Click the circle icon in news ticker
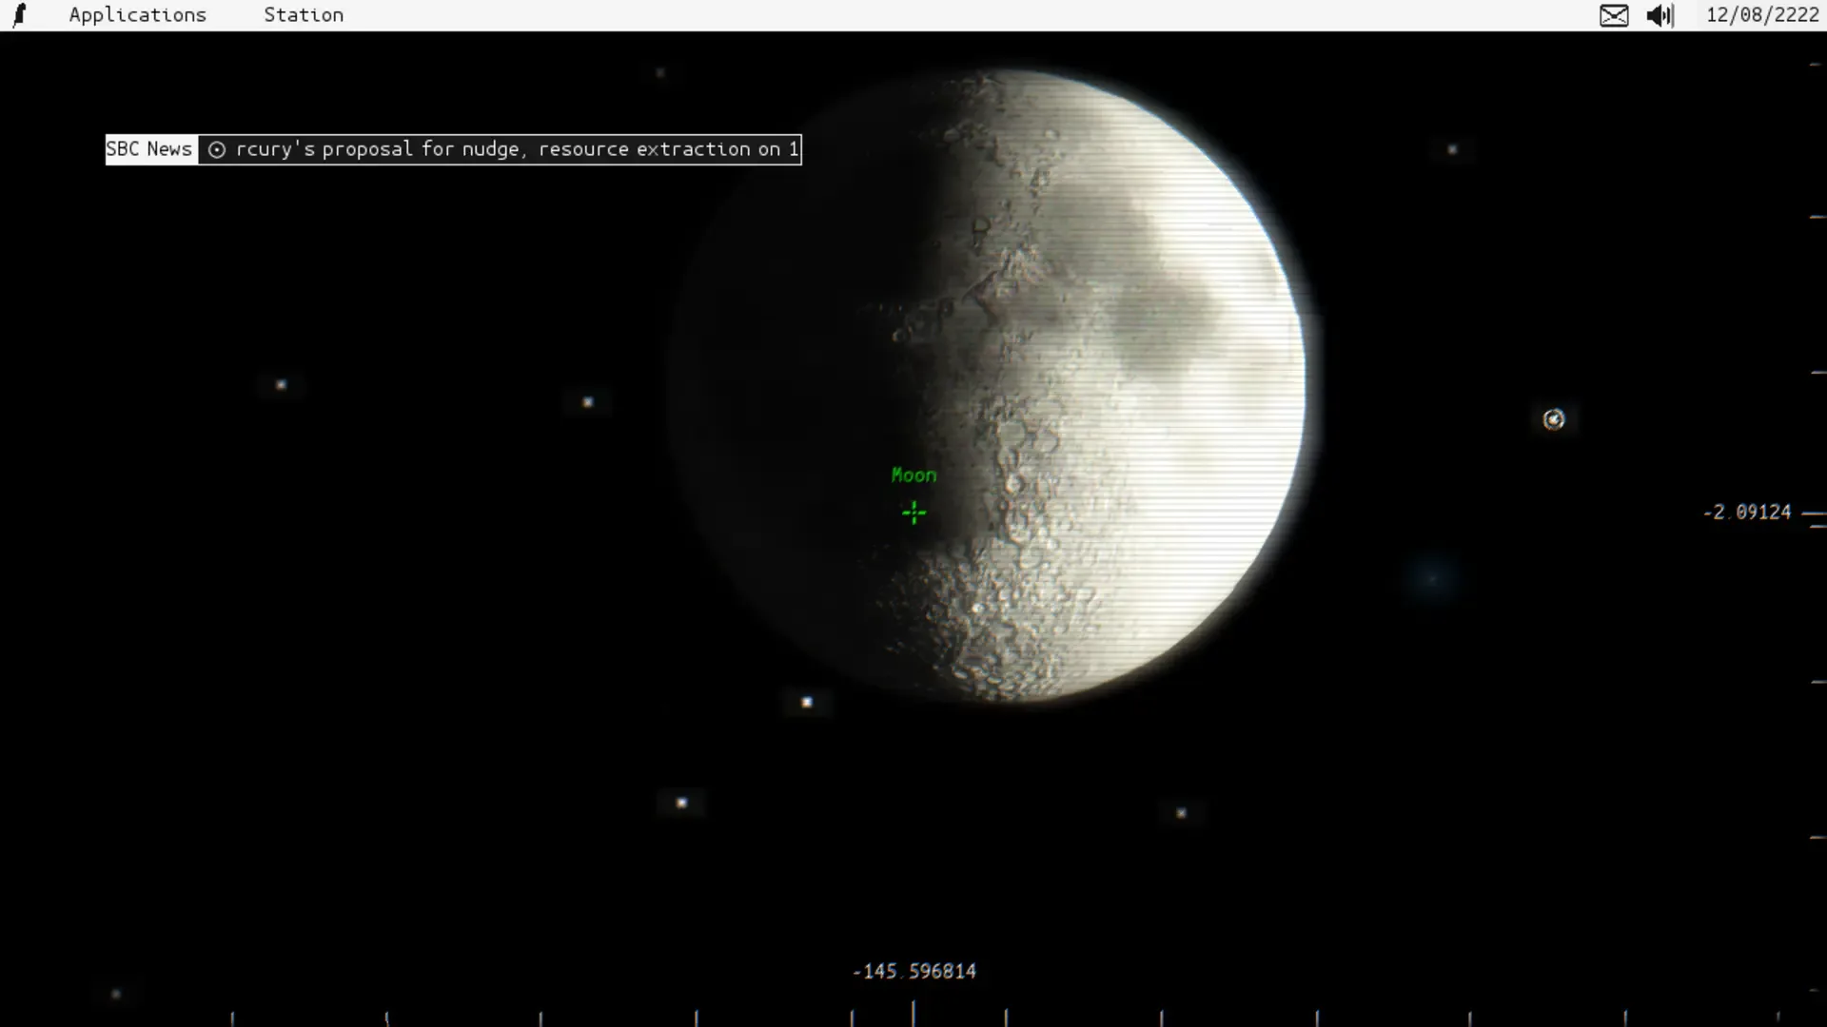The image size is (1827, 1027). (x=217, y=150)
